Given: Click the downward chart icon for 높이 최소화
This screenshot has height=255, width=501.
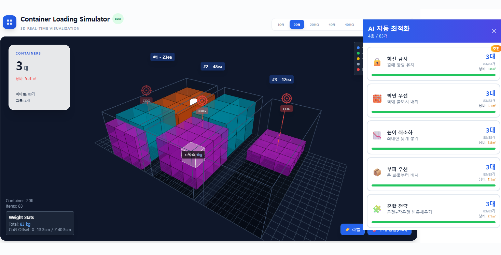Looking at the screenshot, I should (377, 135).
